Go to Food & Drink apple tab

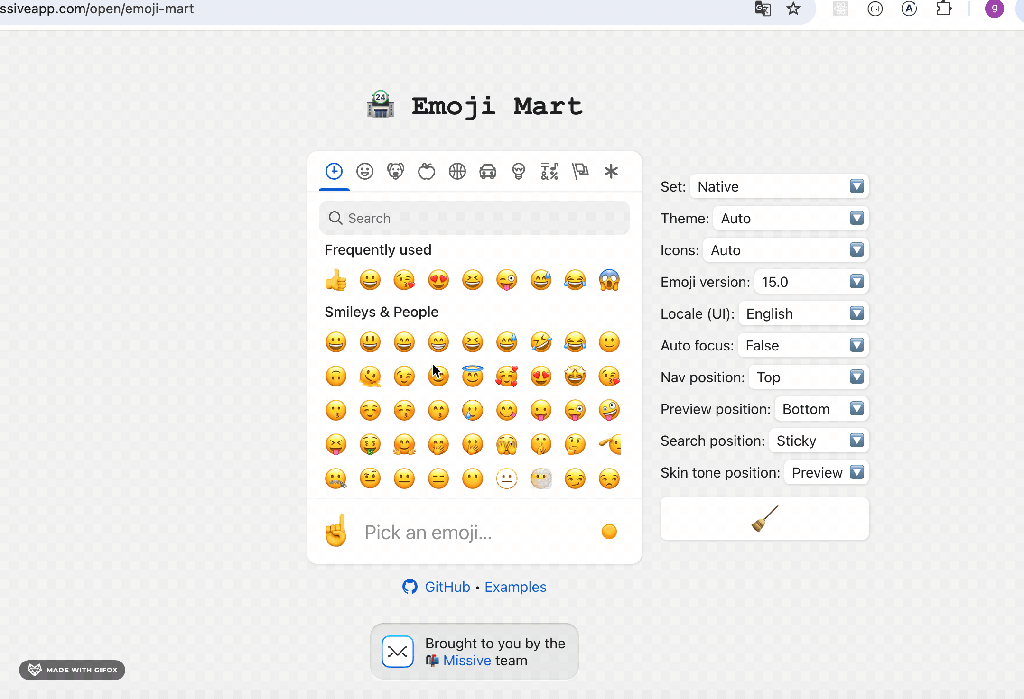426,171
